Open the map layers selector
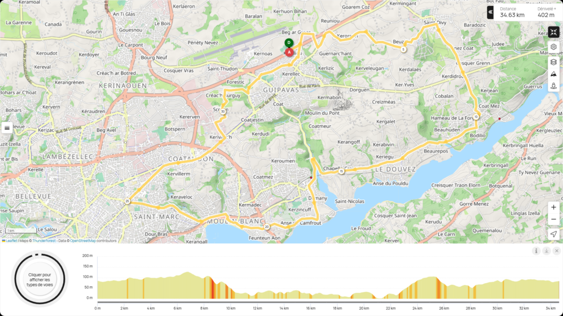Screen dimensions: 563x316 (x=554, y=61)
